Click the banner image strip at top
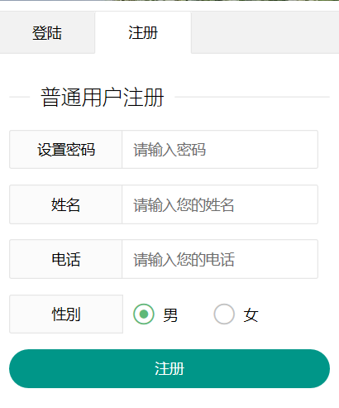 (169, 0)
